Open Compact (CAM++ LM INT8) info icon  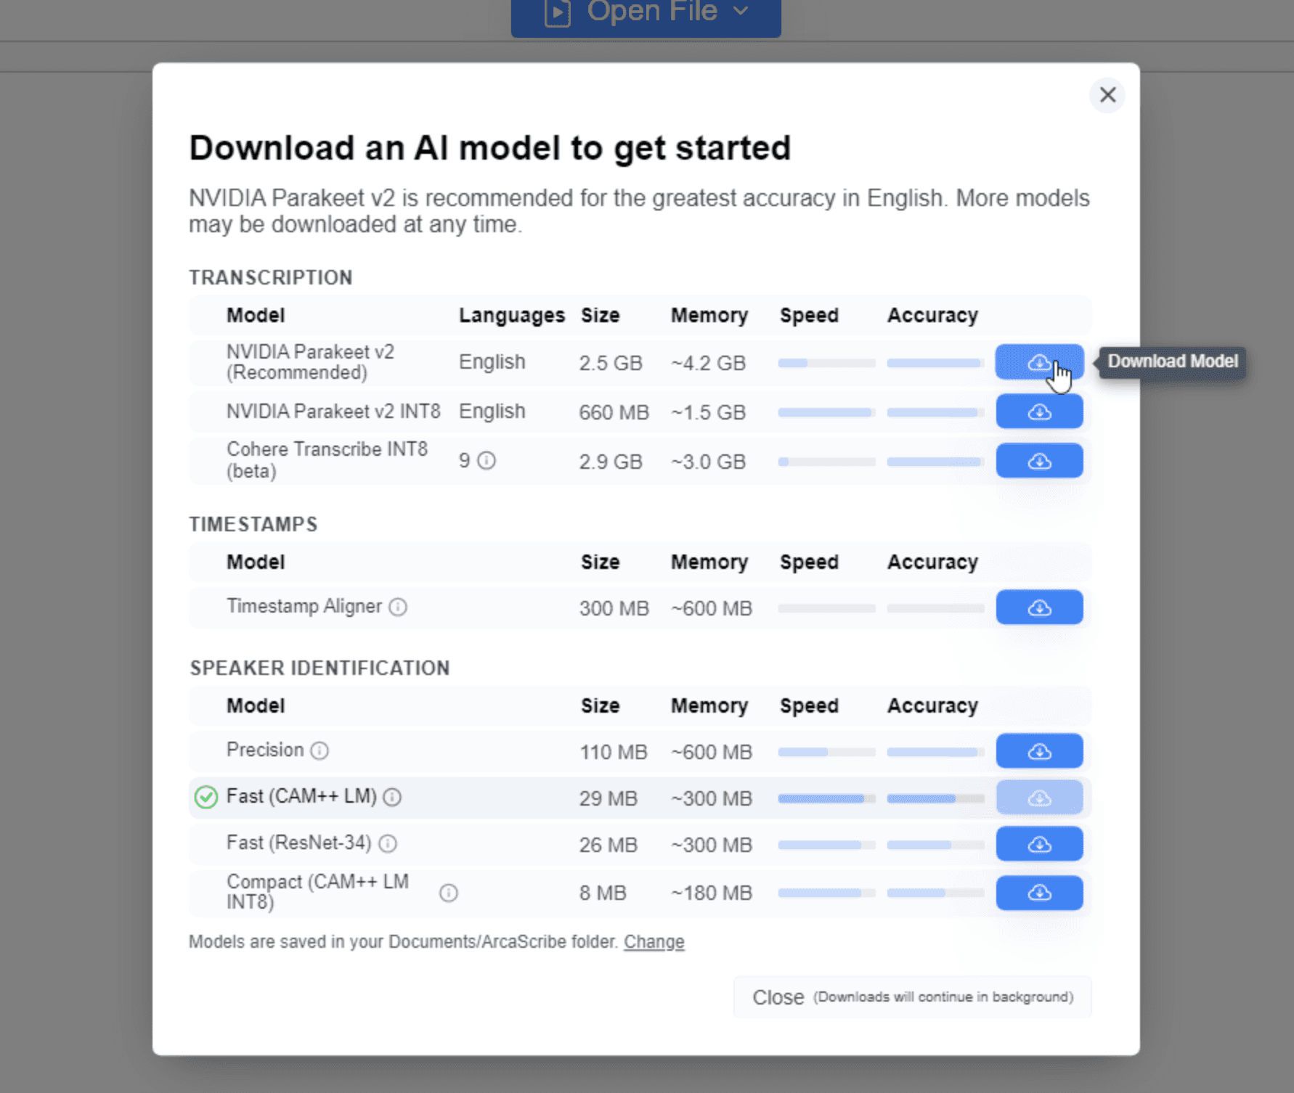pos(449,893)
